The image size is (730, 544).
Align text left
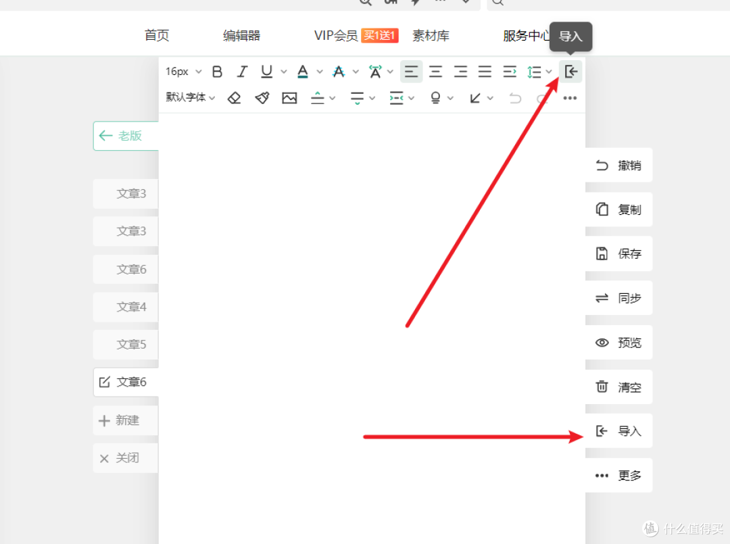411,72
